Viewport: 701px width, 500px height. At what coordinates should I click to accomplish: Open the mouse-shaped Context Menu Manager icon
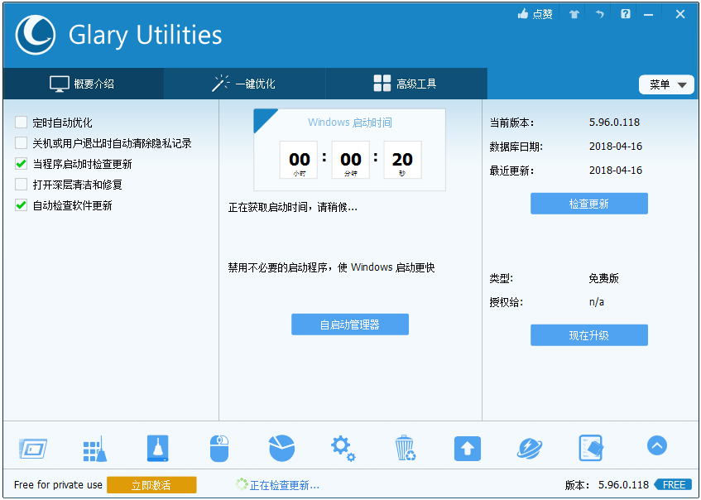coord(219,448)
